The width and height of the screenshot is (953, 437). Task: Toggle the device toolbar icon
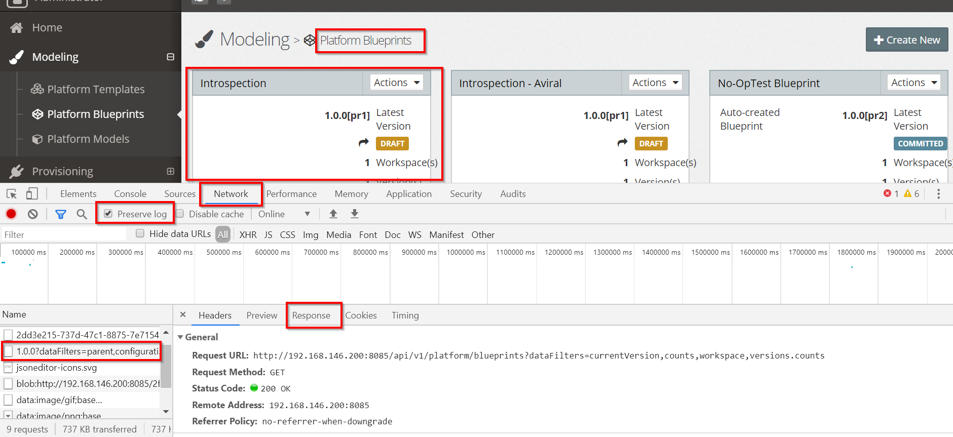click(32, 194)
